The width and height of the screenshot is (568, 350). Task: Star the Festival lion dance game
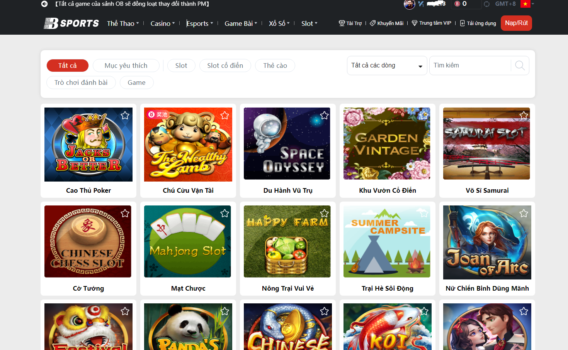point(125,311)
